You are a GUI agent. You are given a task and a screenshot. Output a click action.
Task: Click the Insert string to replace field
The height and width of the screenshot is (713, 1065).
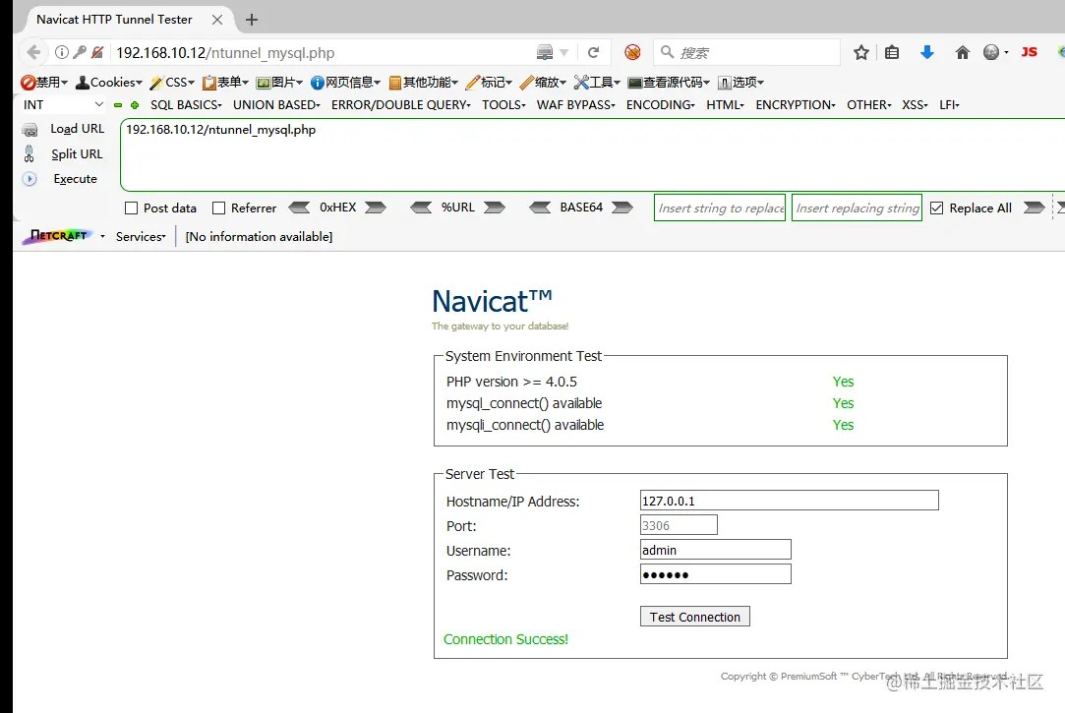(x=721, y=208)
